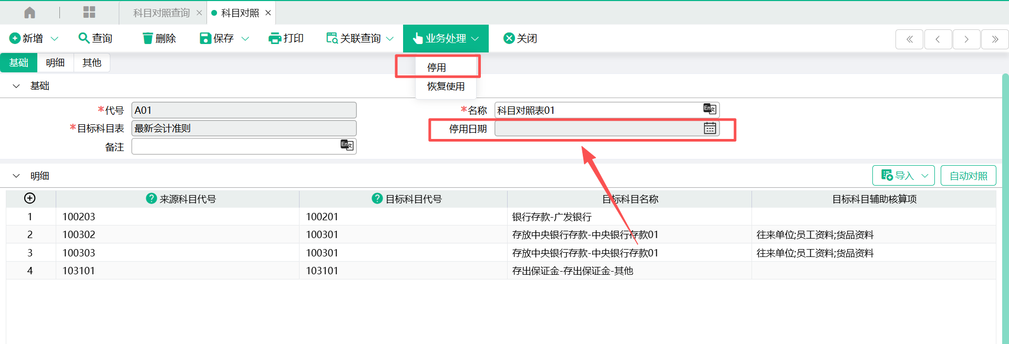Open the 导入 dropdown

coord(925,176)
